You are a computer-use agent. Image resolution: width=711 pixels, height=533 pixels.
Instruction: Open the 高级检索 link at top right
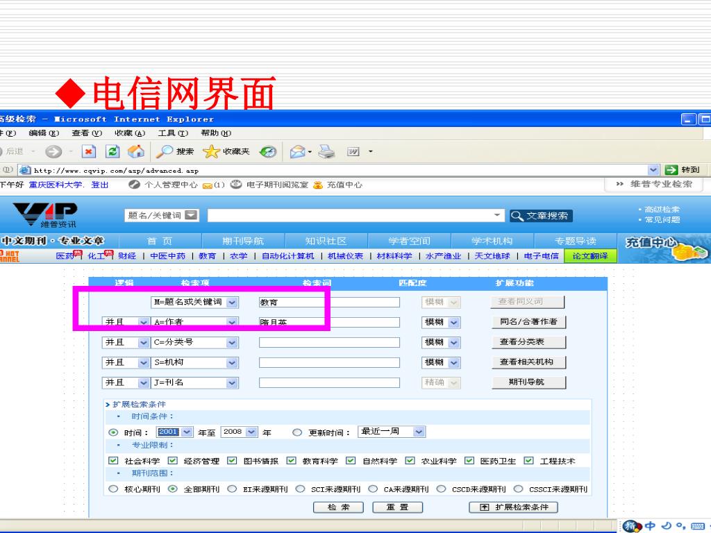click(x=662, y=210)
